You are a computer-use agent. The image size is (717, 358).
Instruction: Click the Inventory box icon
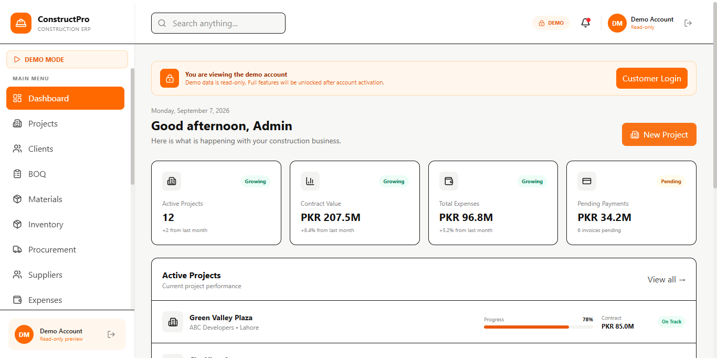(x=17, y=224)
